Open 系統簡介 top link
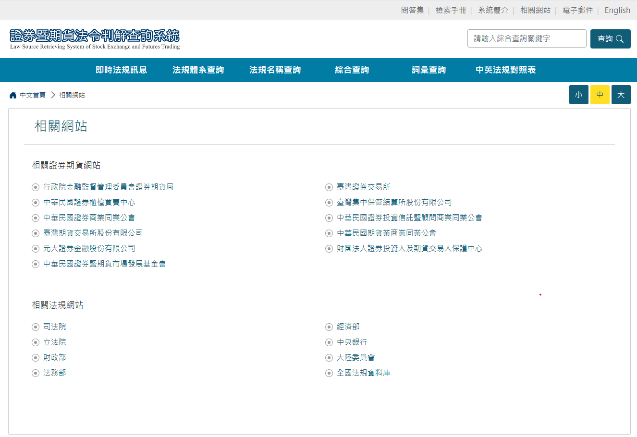 click(x=493, y=10)
